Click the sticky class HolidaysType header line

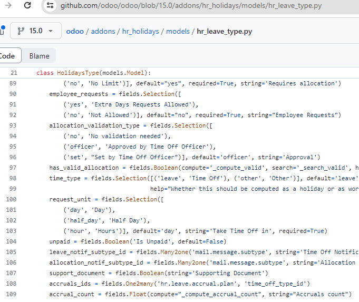(x=93, y=73)
